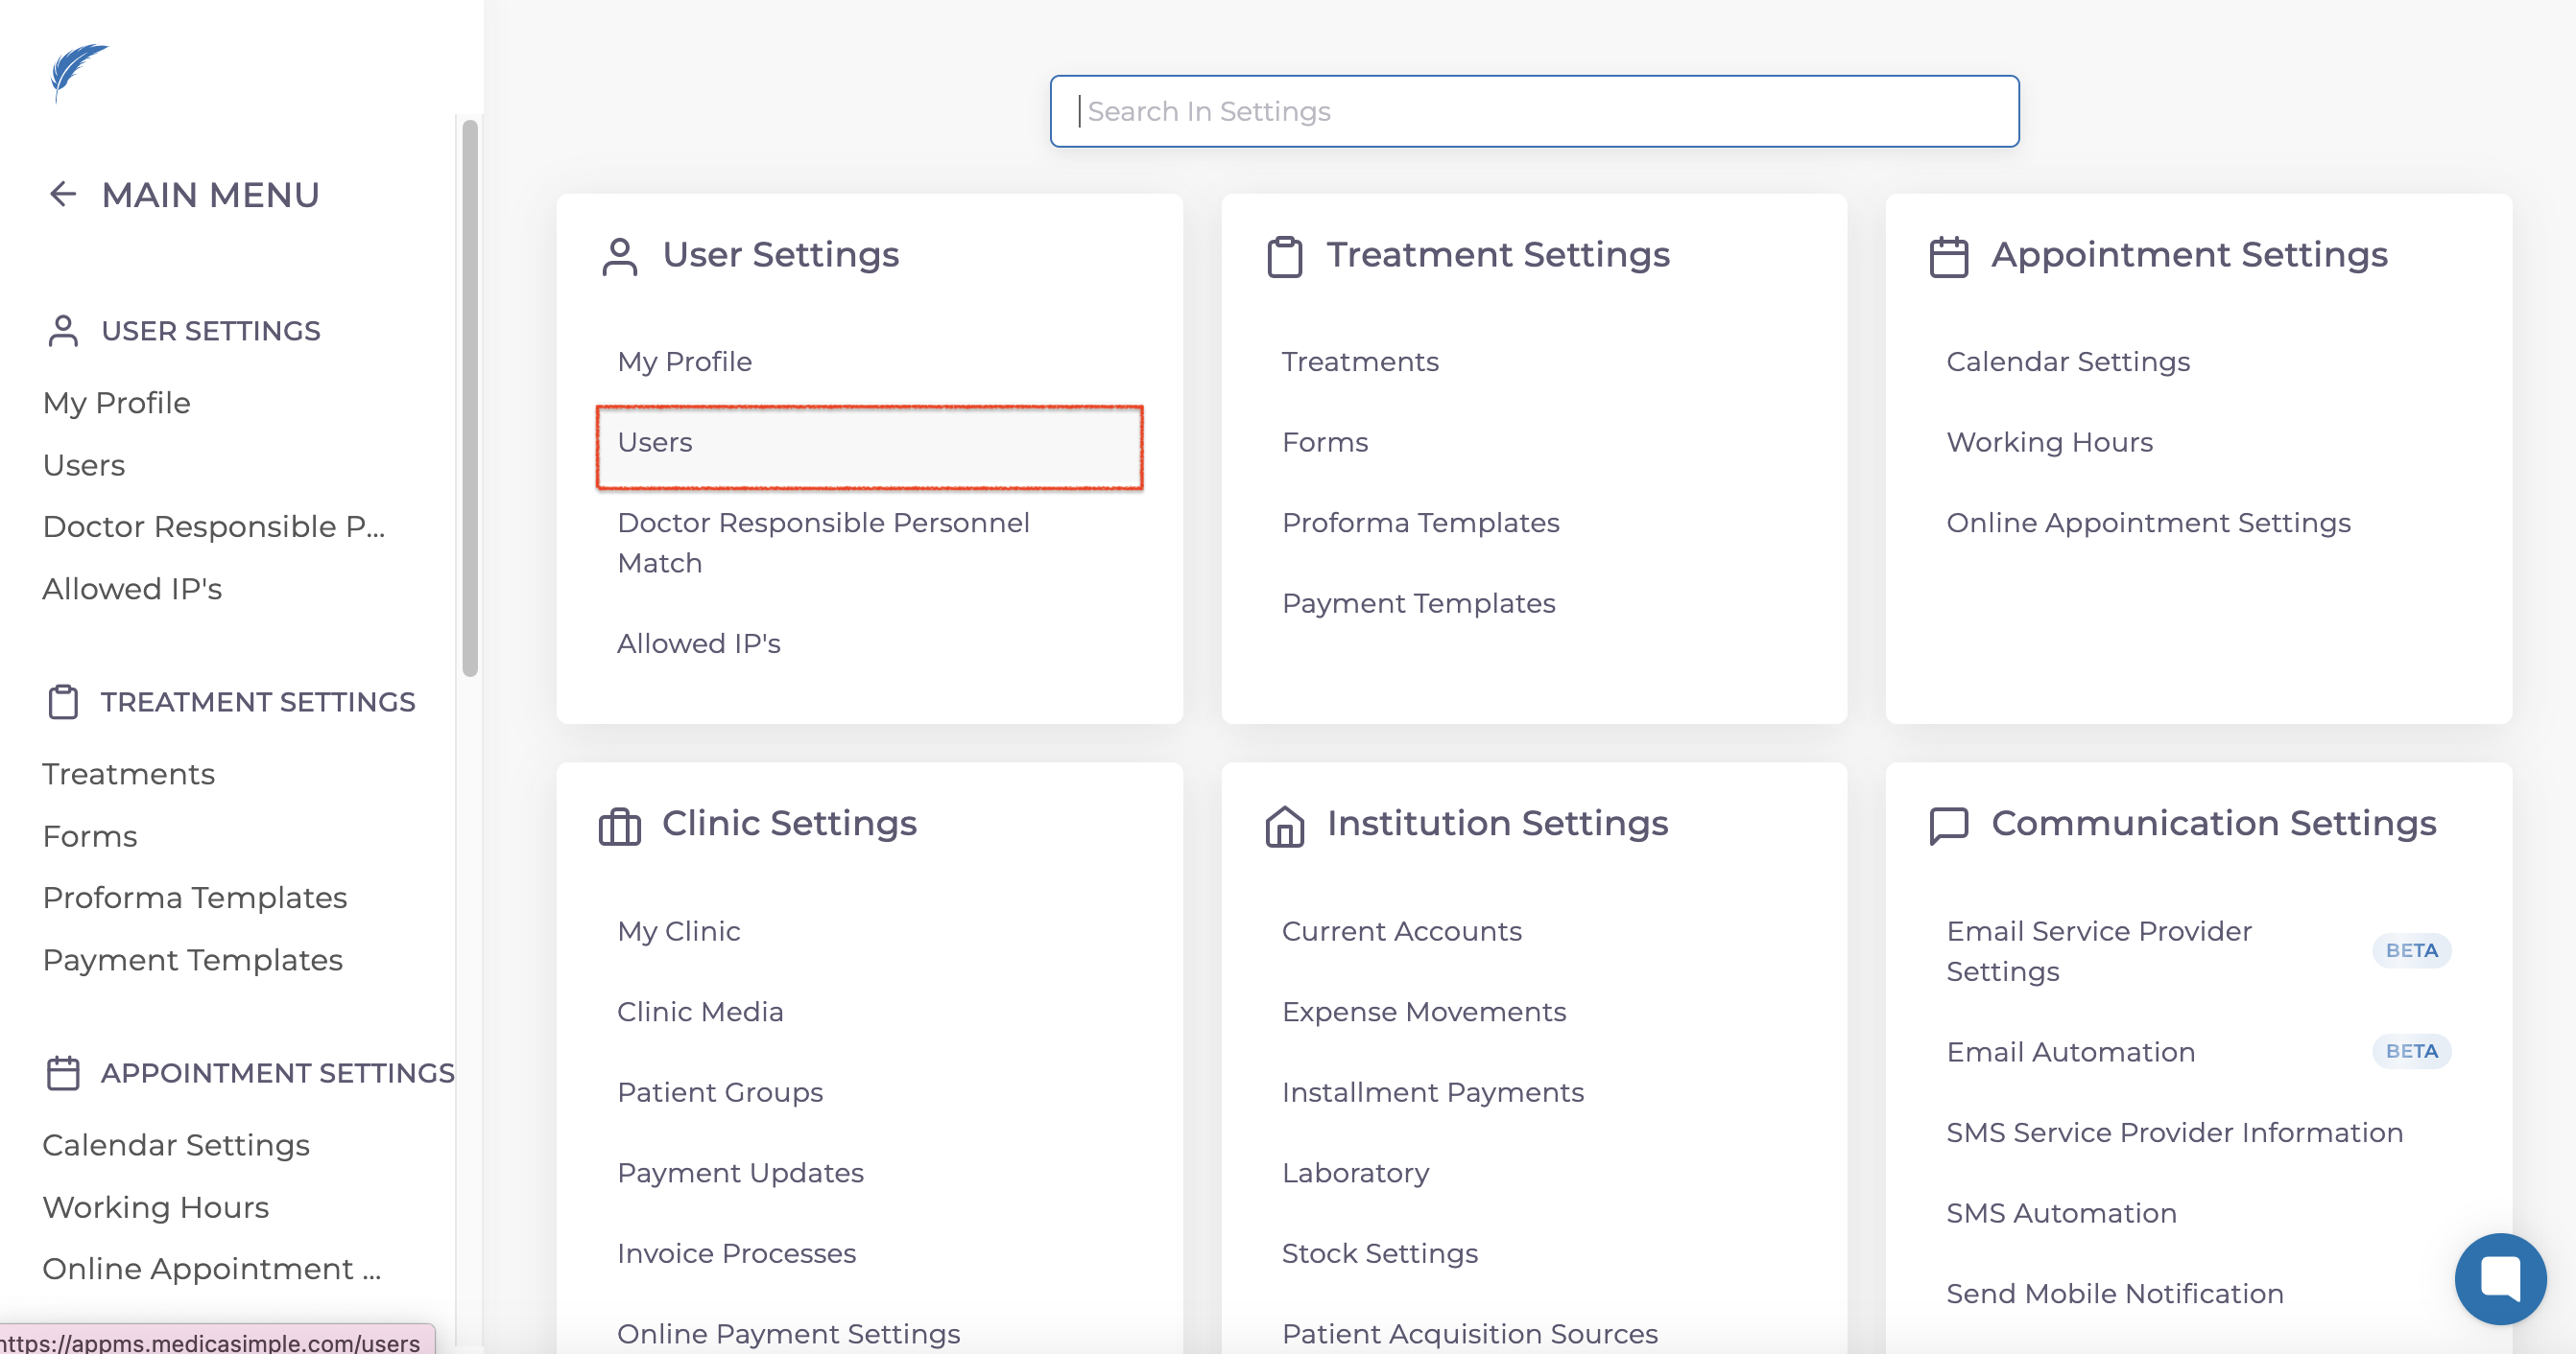The width and height of the screenshot is (2576, 1354).
Task: Select My Profile in the sidebar
Action: point(116,403)
